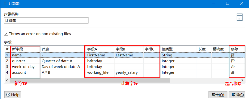
Task: Click the # column header
Action: tap(7, 49)
